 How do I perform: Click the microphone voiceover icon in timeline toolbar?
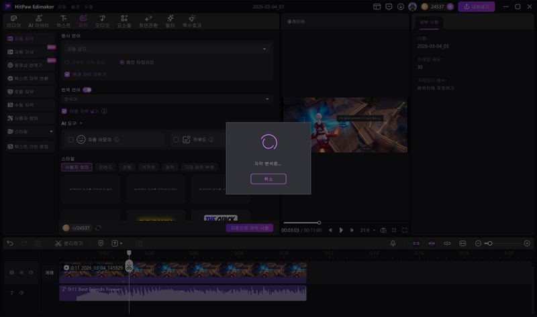click(x=393, y=243)
